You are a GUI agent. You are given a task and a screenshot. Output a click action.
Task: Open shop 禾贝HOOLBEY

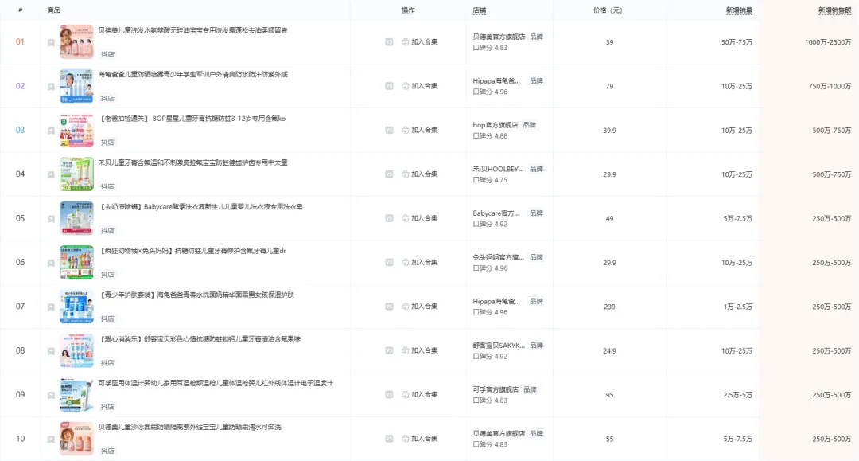pyautogui.click(x=498, y=169)
